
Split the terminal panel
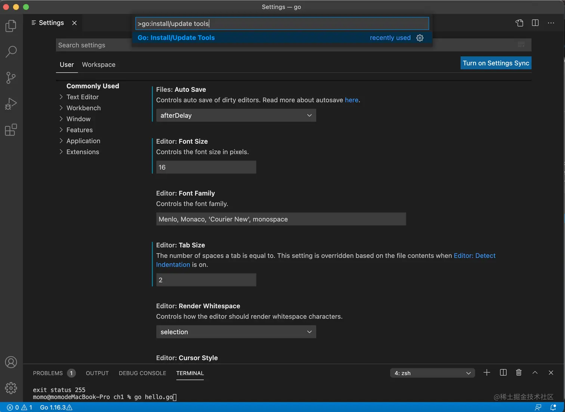point(503,372)
